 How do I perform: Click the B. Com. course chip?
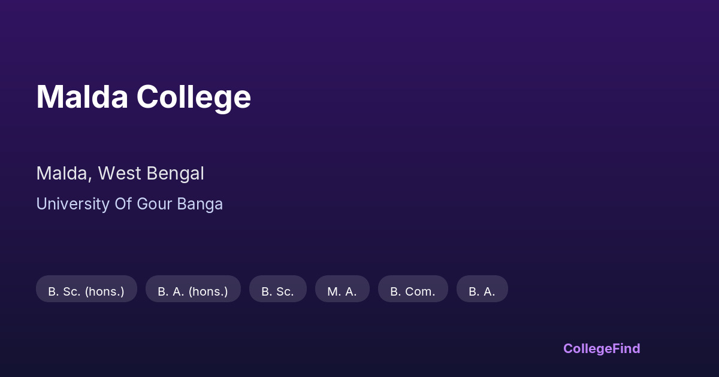(413, 291)
